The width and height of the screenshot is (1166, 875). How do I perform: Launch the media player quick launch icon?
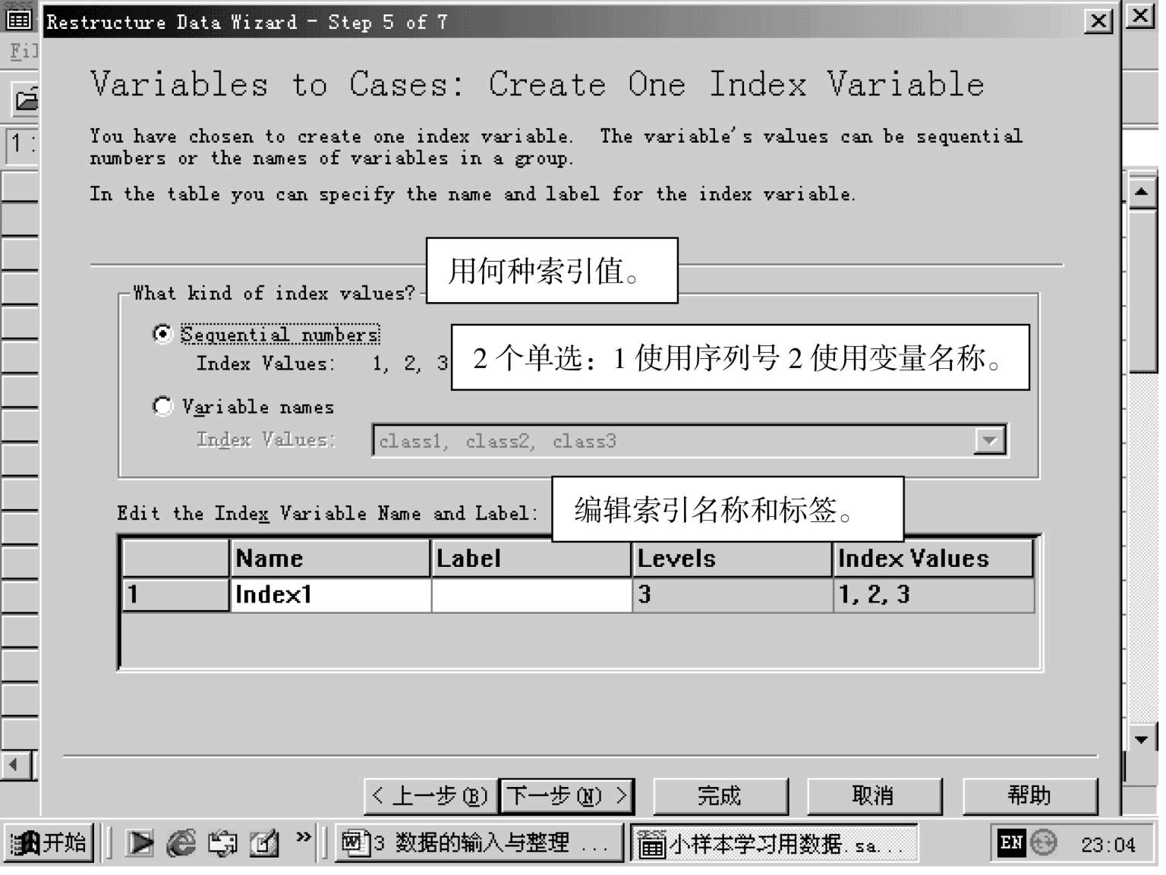[140, 843]
